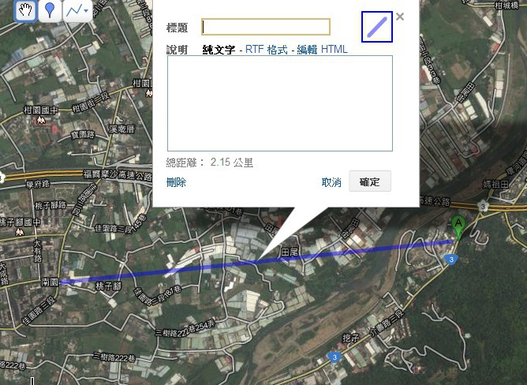Click the 標題 title input field
This screenshot has height=385, width=527.
click(x=266, y=27)
